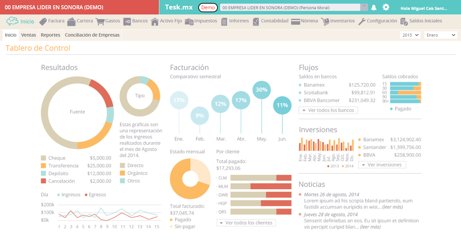Toggle Ingresos legend in daily chart
The image size is (461, 241).
pos(69,195)
